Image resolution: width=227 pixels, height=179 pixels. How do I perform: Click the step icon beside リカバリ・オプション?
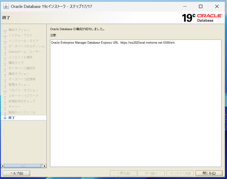5,90
